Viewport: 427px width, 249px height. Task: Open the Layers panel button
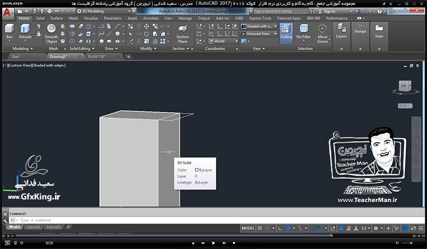tap(341, 31)
